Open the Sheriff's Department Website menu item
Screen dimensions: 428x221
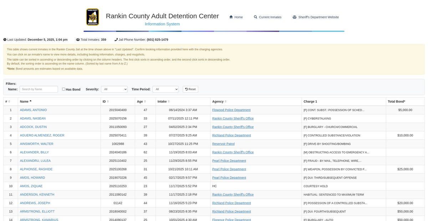[x=316, y=17]
